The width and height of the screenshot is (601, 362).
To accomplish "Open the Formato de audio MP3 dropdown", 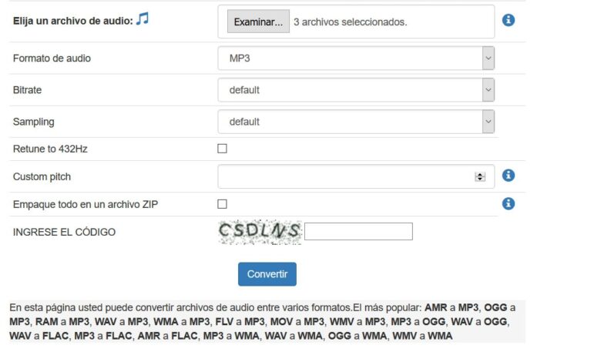I will pyautogui.click(x=356, y=58).
